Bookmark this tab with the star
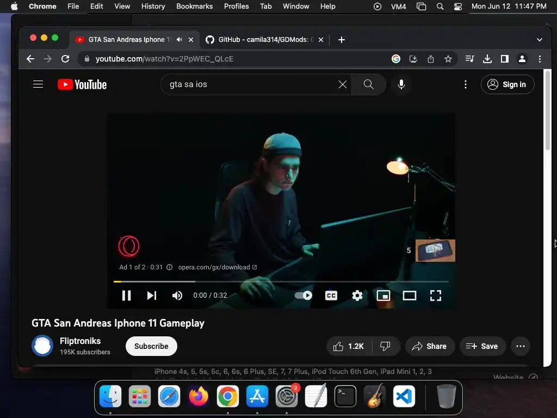 pyautogui.click(x=448, y=59)
